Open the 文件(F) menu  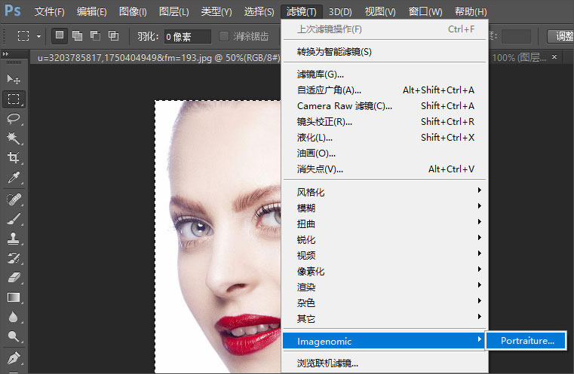point(50,12)
